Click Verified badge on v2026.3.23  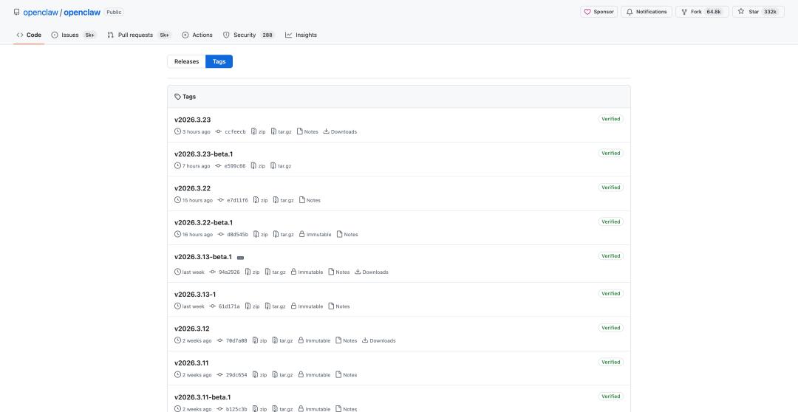[611, 119]
